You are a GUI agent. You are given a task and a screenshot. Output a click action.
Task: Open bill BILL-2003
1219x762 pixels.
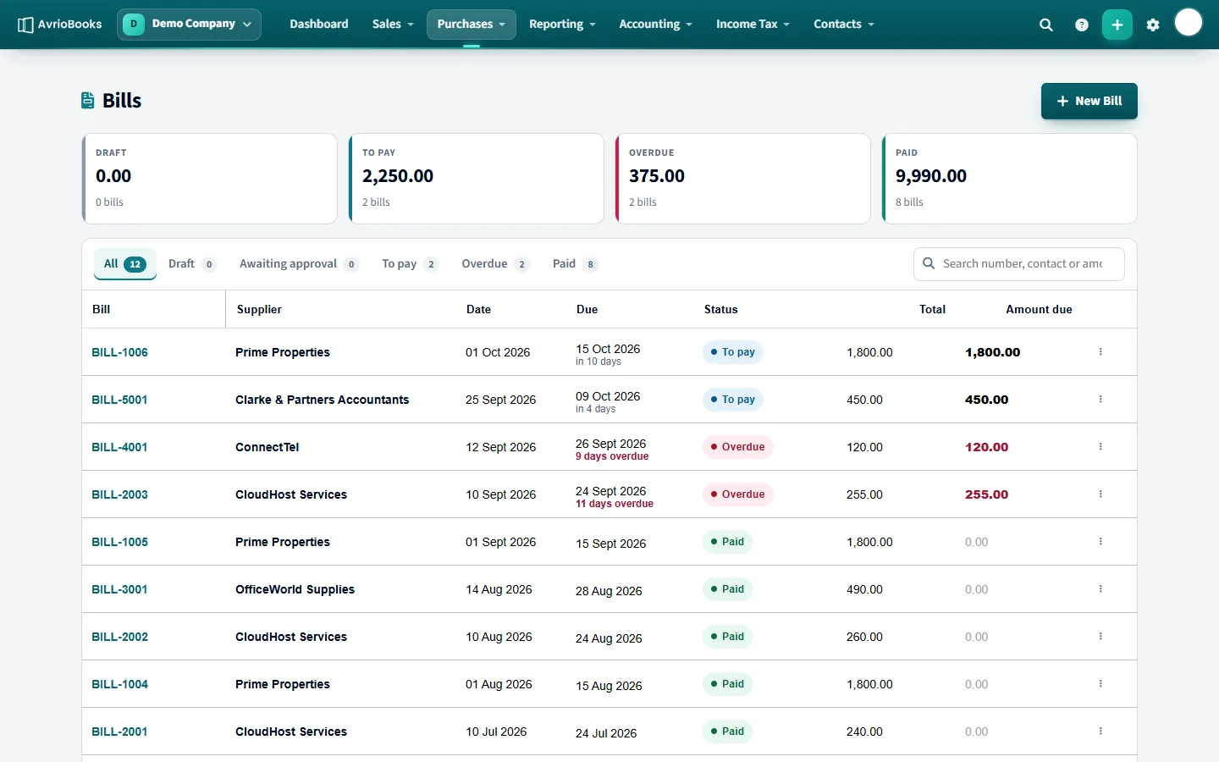pyautogui.click(x=119, y=494)
